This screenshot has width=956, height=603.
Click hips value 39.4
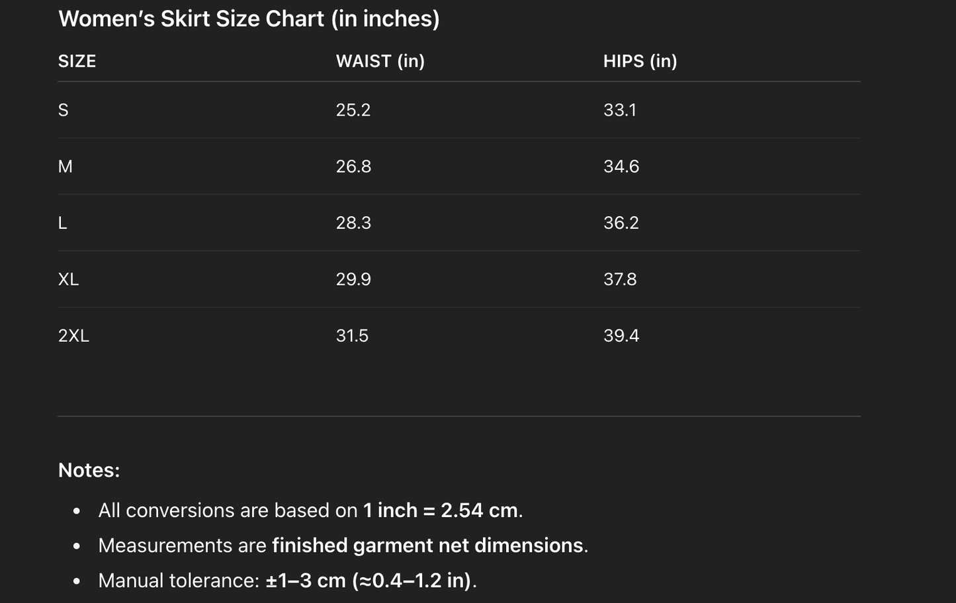(x=621, y=336)
